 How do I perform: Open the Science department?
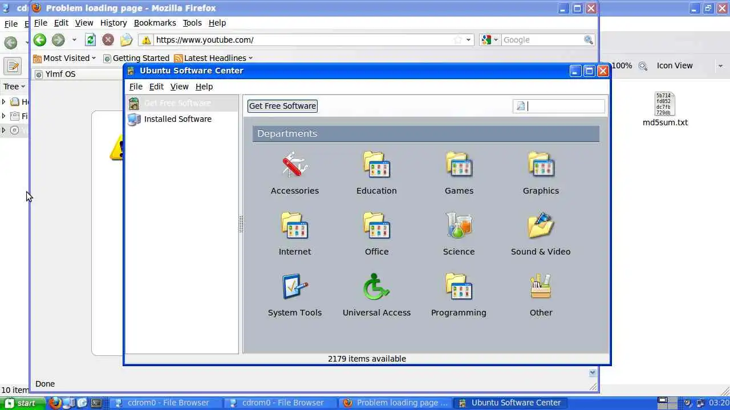tap(459, 234)
